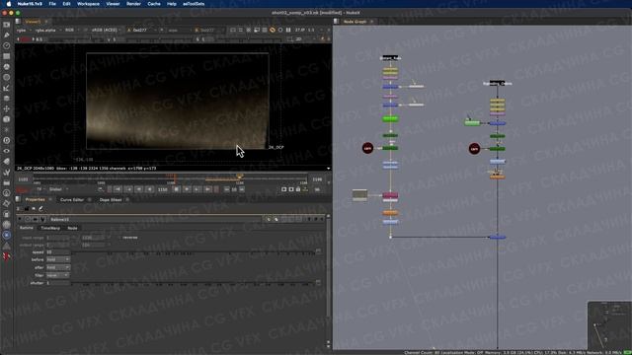This screenshot has height=355, width=632.
Task: Click the Retime11 node name field
Action: 155,219
